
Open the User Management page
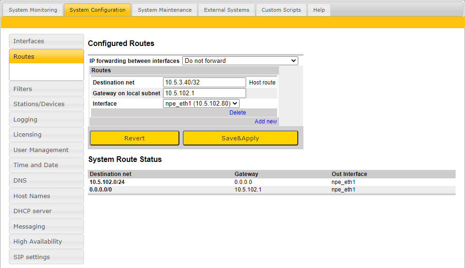[46, 150]
